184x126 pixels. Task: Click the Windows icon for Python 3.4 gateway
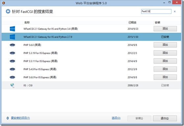12,29
